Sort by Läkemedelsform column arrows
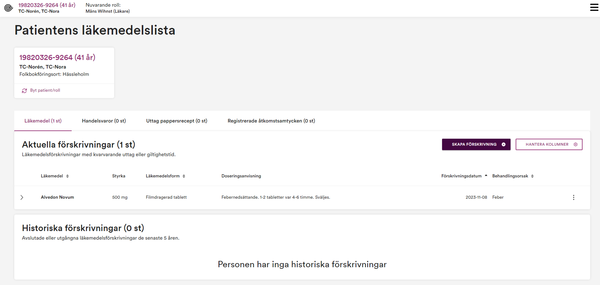Image resolution: width=600 pixels, height=285 pixels. pyautogui.click(x=184, y=176)
